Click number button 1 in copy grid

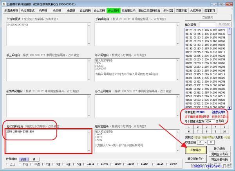pyautogui.click(x=189, y=127)
